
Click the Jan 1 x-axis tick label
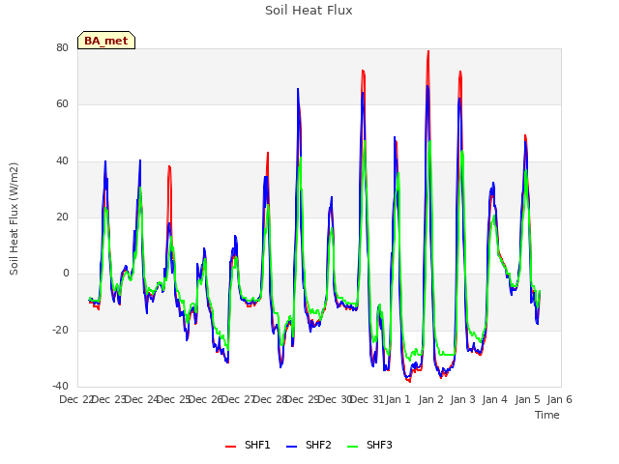pyautogui.click(x=398, y=399)
